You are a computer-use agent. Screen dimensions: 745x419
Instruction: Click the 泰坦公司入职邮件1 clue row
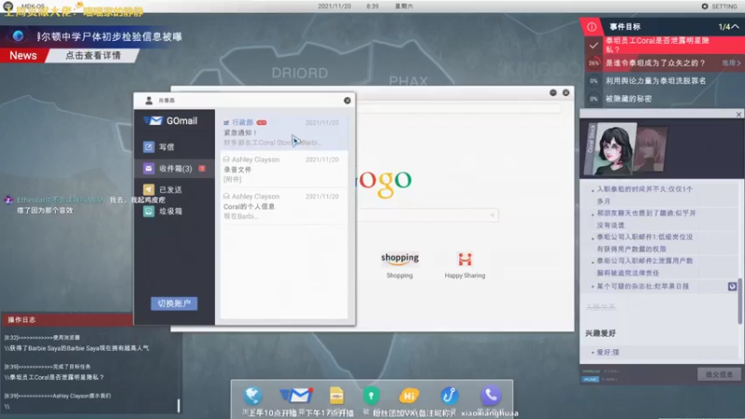click(x=644, y=243)
